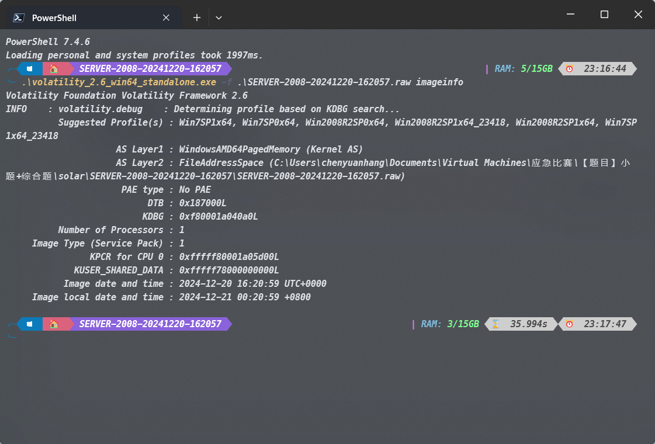Click the duration '35.994s'
This screenshot has height=444, width=655.
tap(528, 324)
